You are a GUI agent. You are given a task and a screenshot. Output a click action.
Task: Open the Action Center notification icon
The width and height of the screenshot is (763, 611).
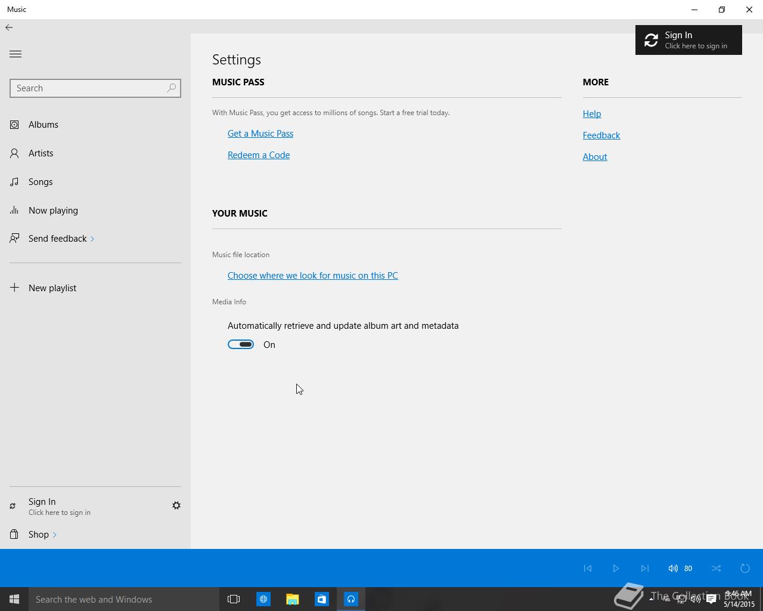(711, 599)
